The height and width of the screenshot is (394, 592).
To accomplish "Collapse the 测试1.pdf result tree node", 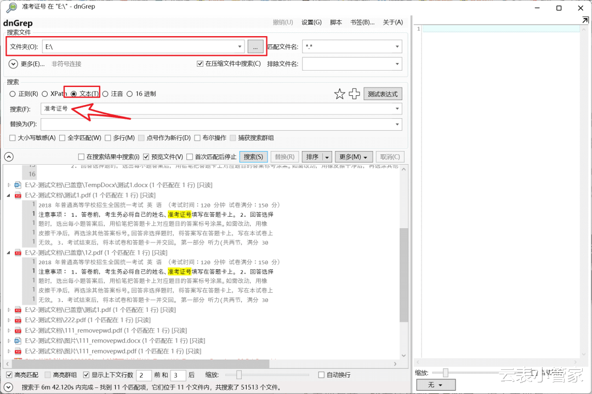I will coord(8,195).
